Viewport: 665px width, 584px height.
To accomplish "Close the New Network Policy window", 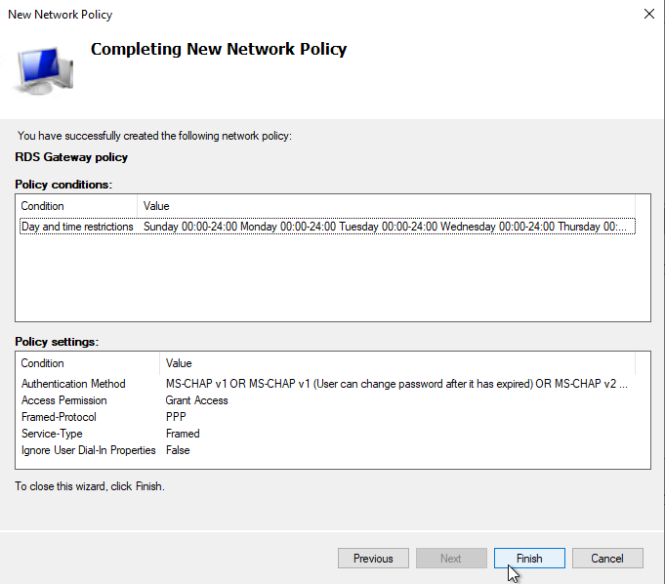I will (649, 15).
